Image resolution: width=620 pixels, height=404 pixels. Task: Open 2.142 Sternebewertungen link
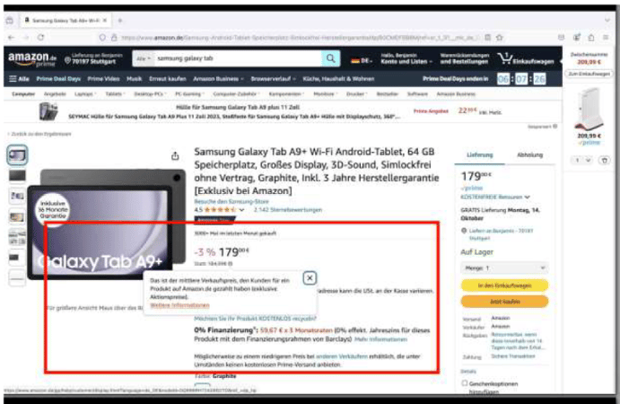pyautogui.click(x=288, y=210)
